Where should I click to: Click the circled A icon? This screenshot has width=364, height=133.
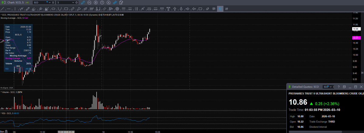(x=108, y=2)
